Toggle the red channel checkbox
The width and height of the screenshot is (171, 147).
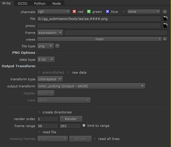(x=74, y=11)
